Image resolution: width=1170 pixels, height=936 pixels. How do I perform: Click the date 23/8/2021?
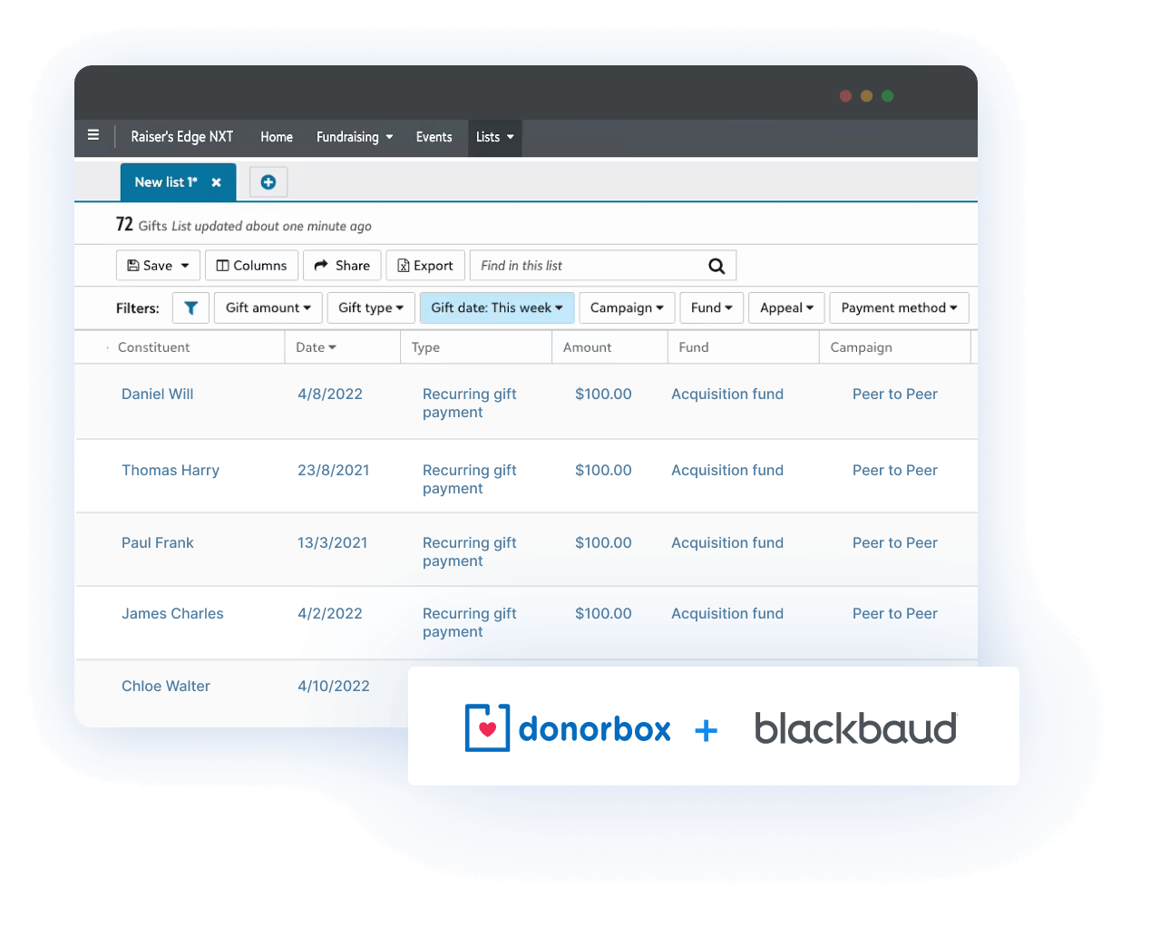334,471
